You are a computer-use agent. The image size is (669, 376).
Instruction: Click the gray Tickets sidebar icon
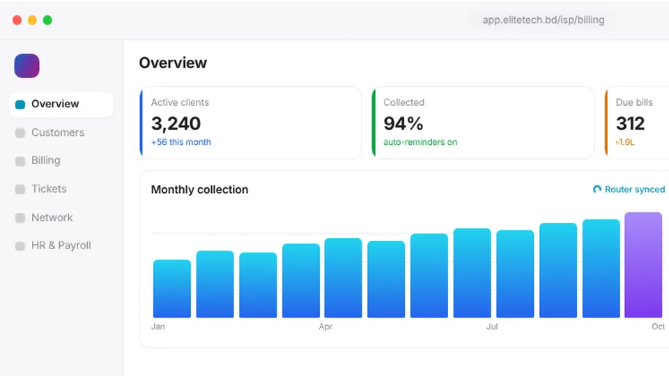click(x=20, y=189)
